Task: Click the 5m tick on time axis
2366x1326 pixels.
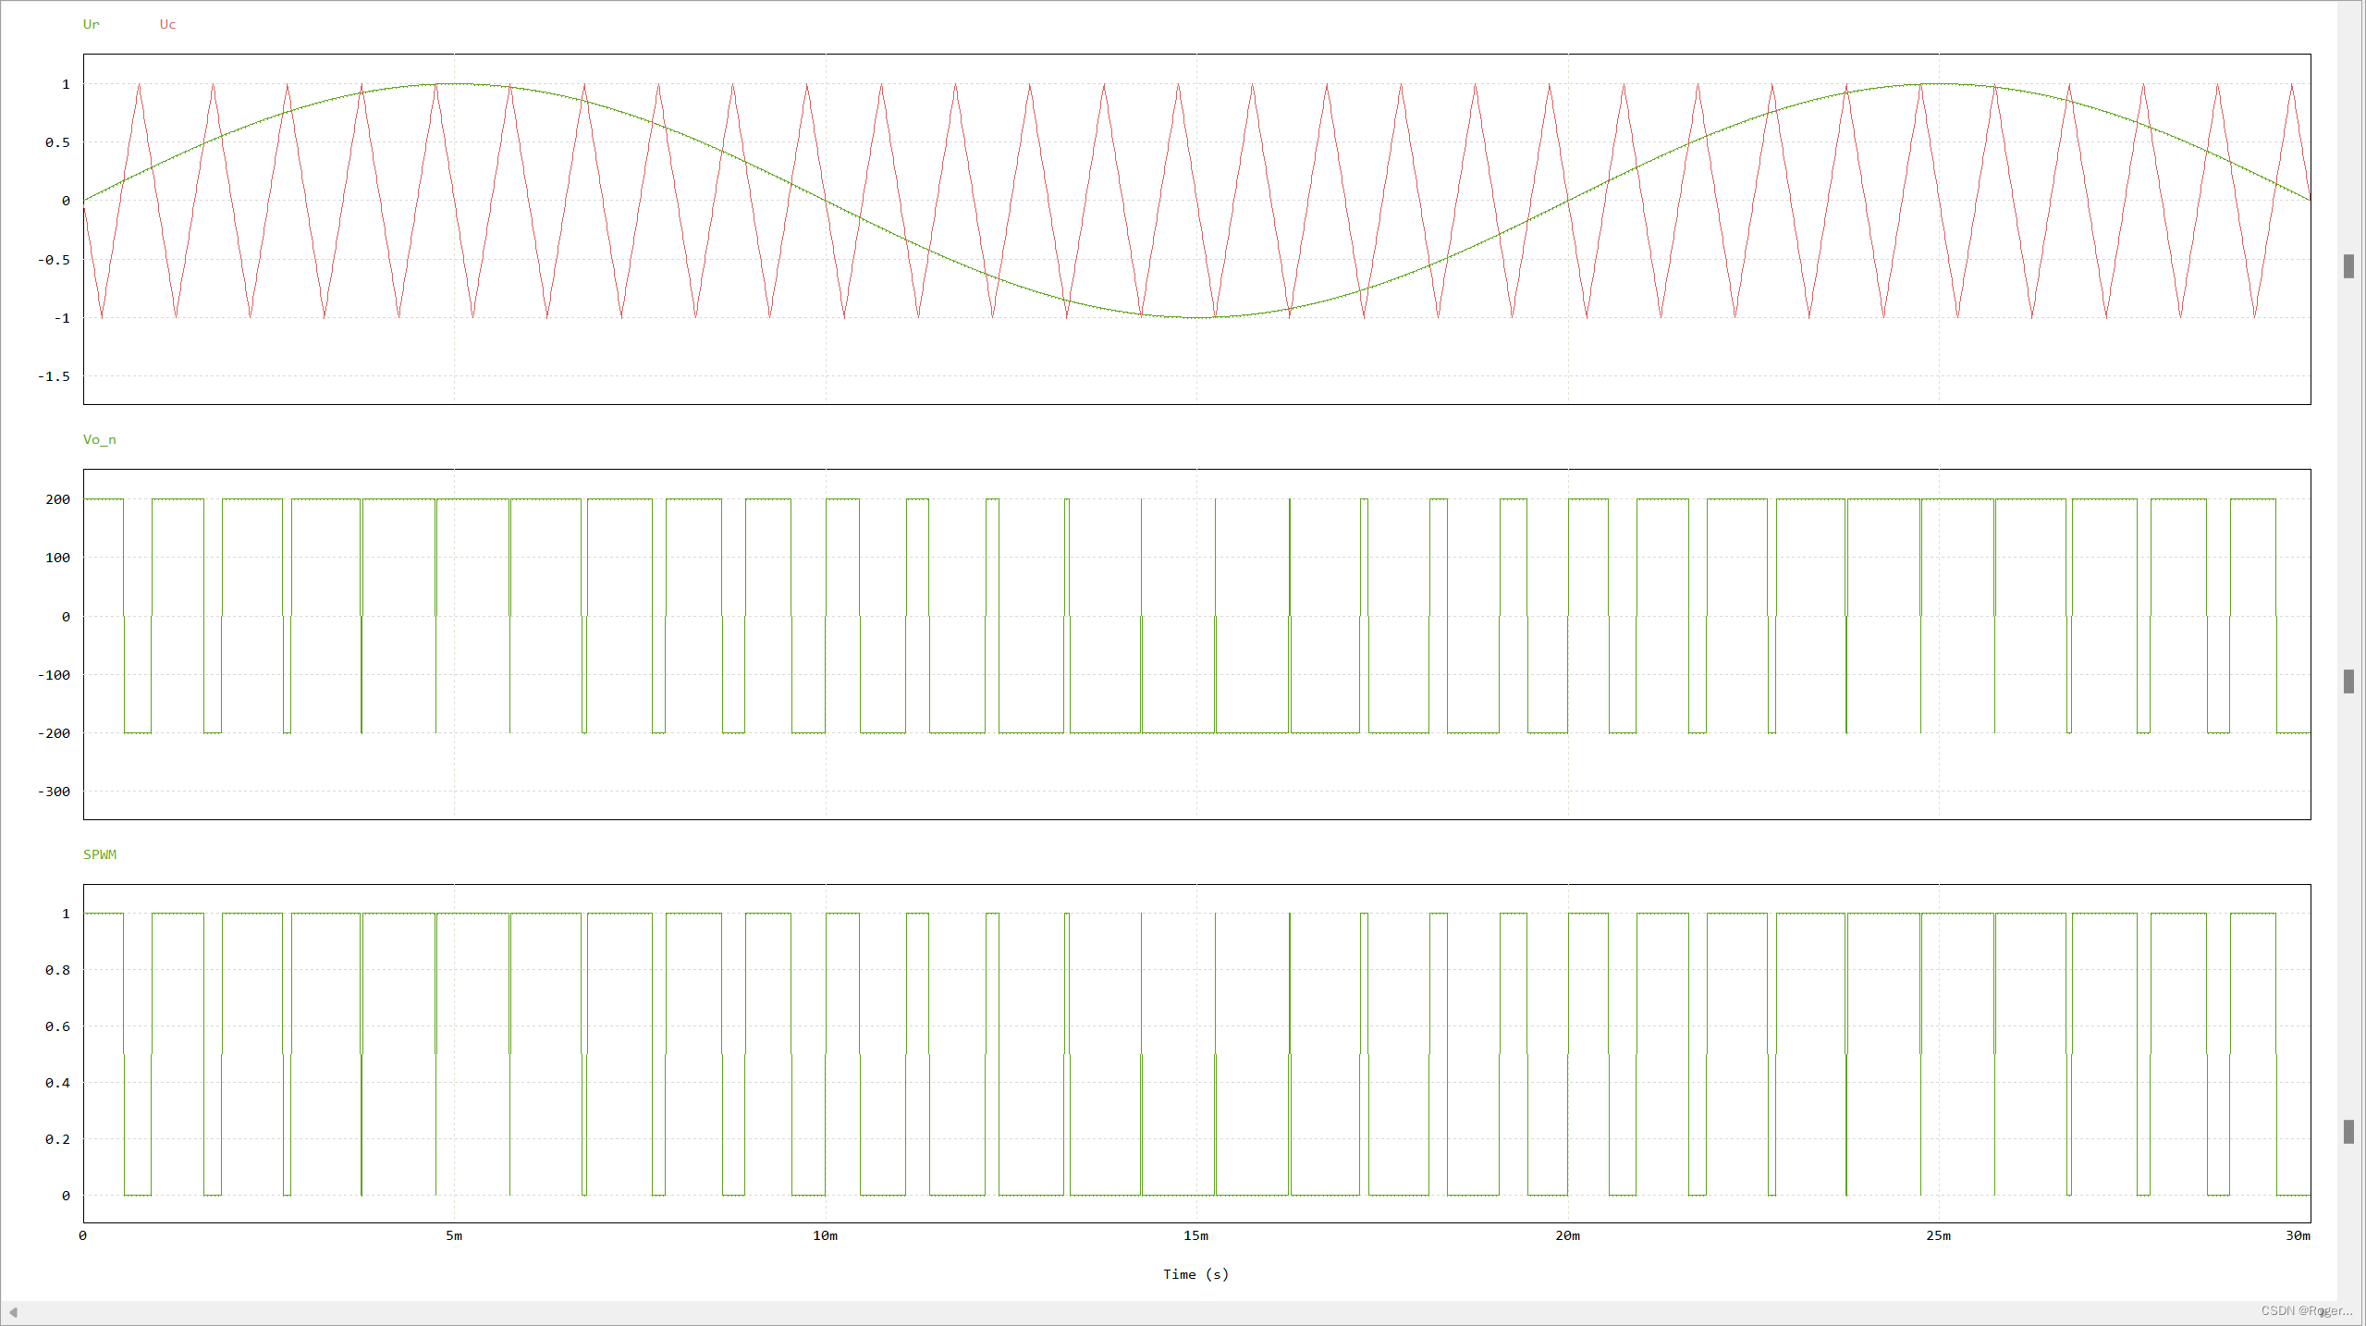Action: pyautogui.click(x=454, y=1235)
